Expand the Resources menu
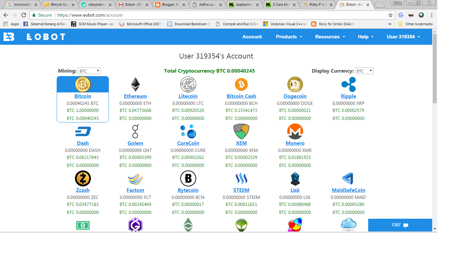This screenshot has height=259, width=461. tap(330, 37)
